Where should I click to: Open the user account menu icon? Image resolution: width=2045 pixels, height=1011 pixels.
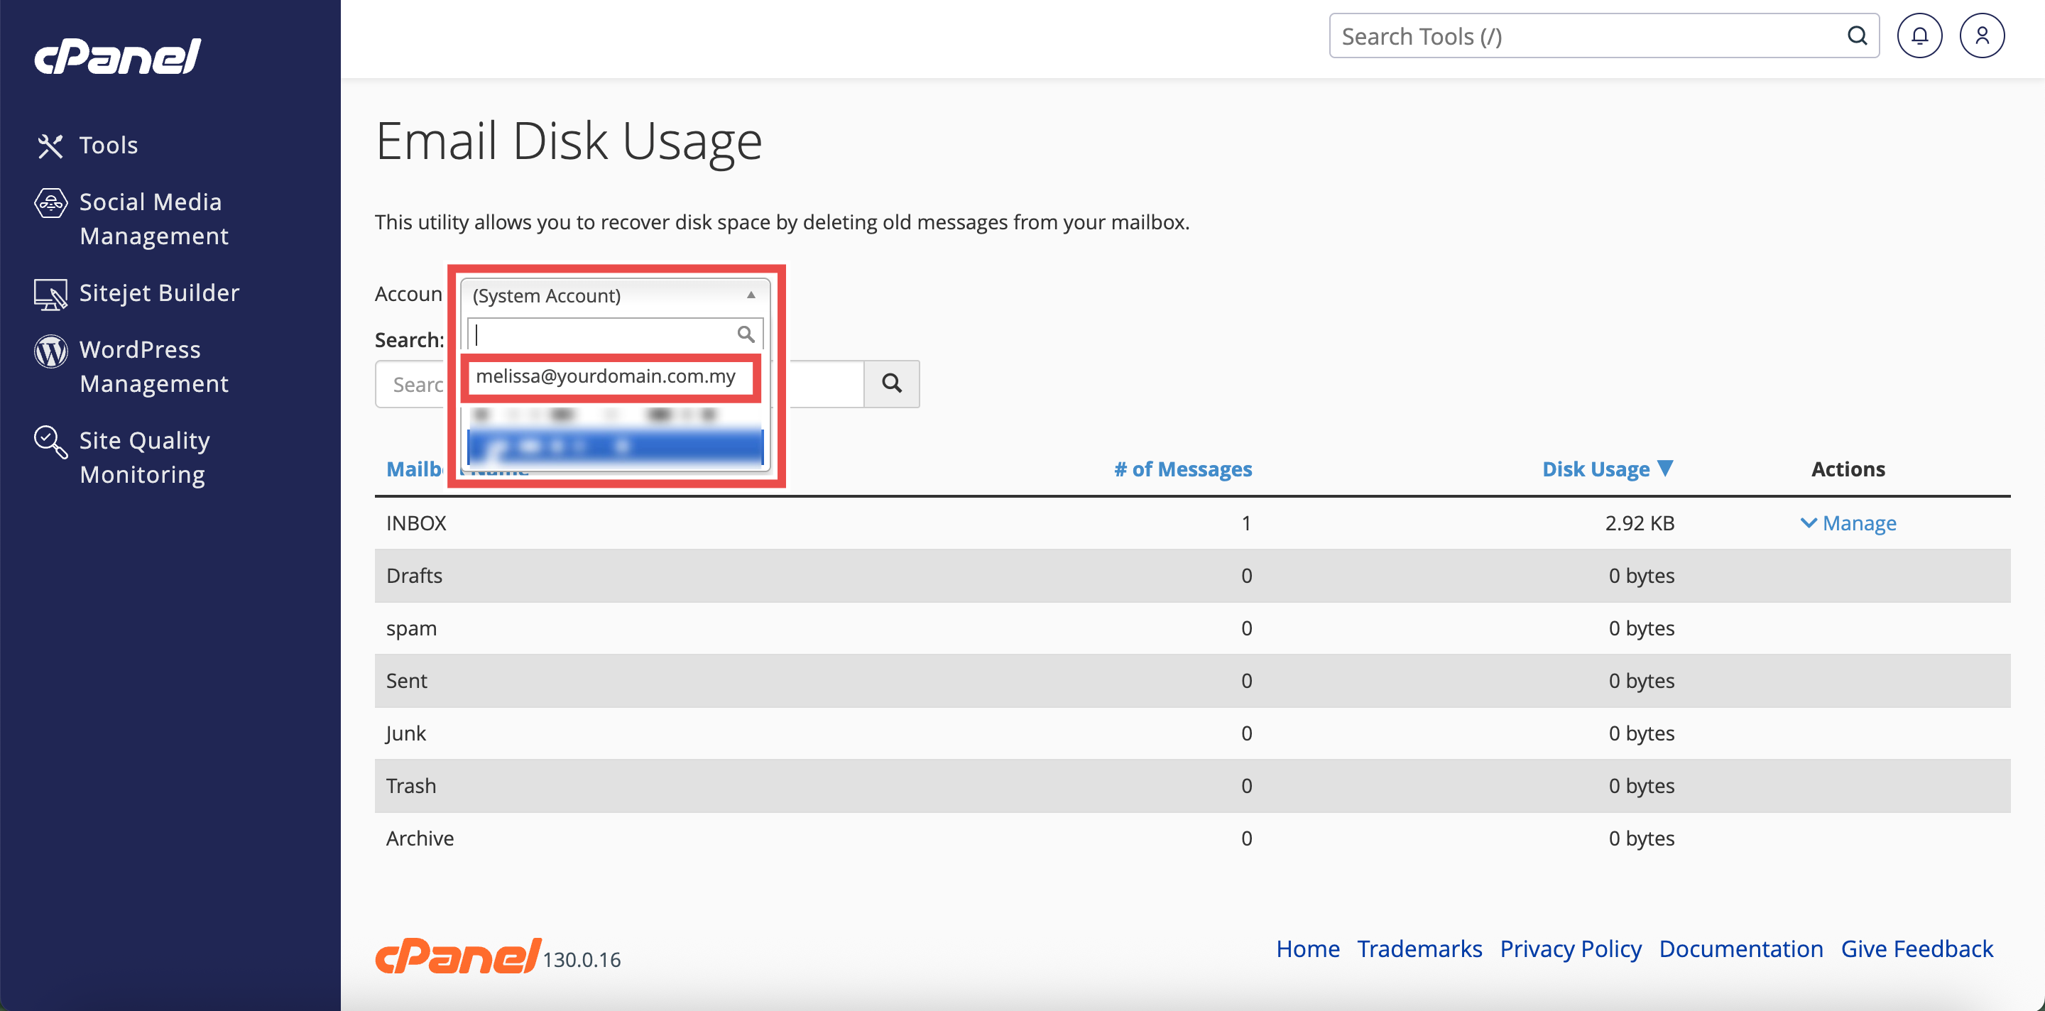point(1982,35)
